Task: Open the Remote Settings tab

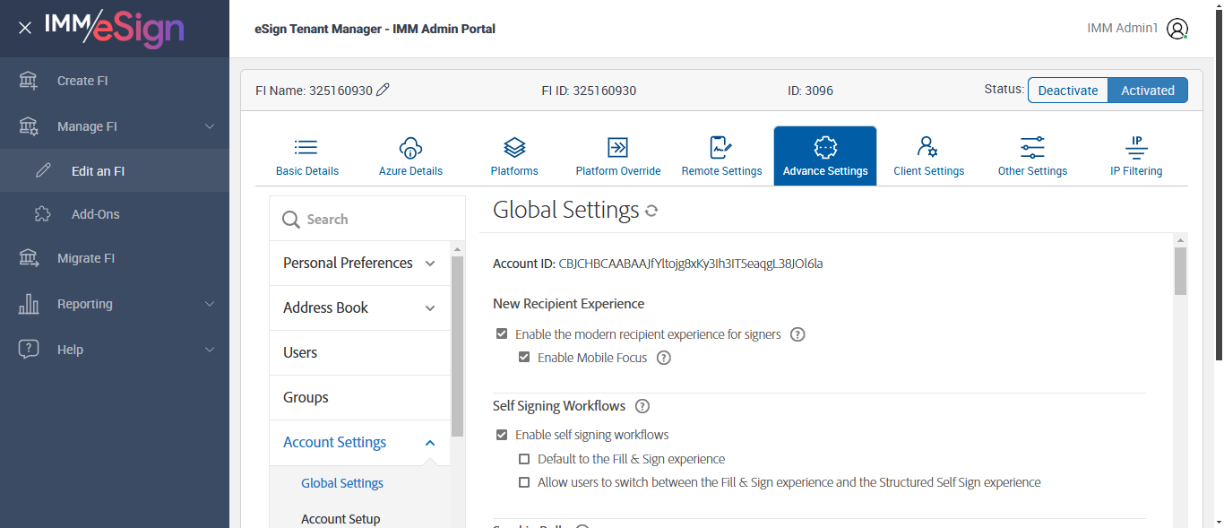Action: click(x=721, y=156)
